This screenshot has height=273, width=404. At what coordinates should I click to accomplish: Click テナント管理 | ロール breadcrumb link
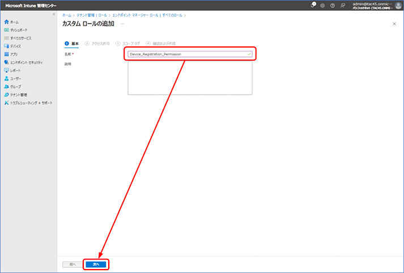pos(91,15)
